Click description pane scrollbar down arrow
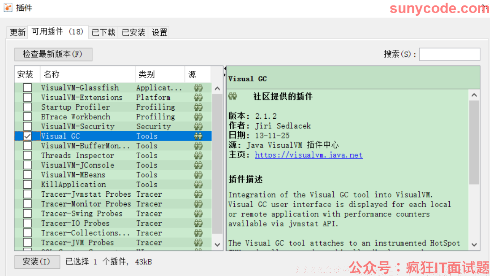 [474, 245]
